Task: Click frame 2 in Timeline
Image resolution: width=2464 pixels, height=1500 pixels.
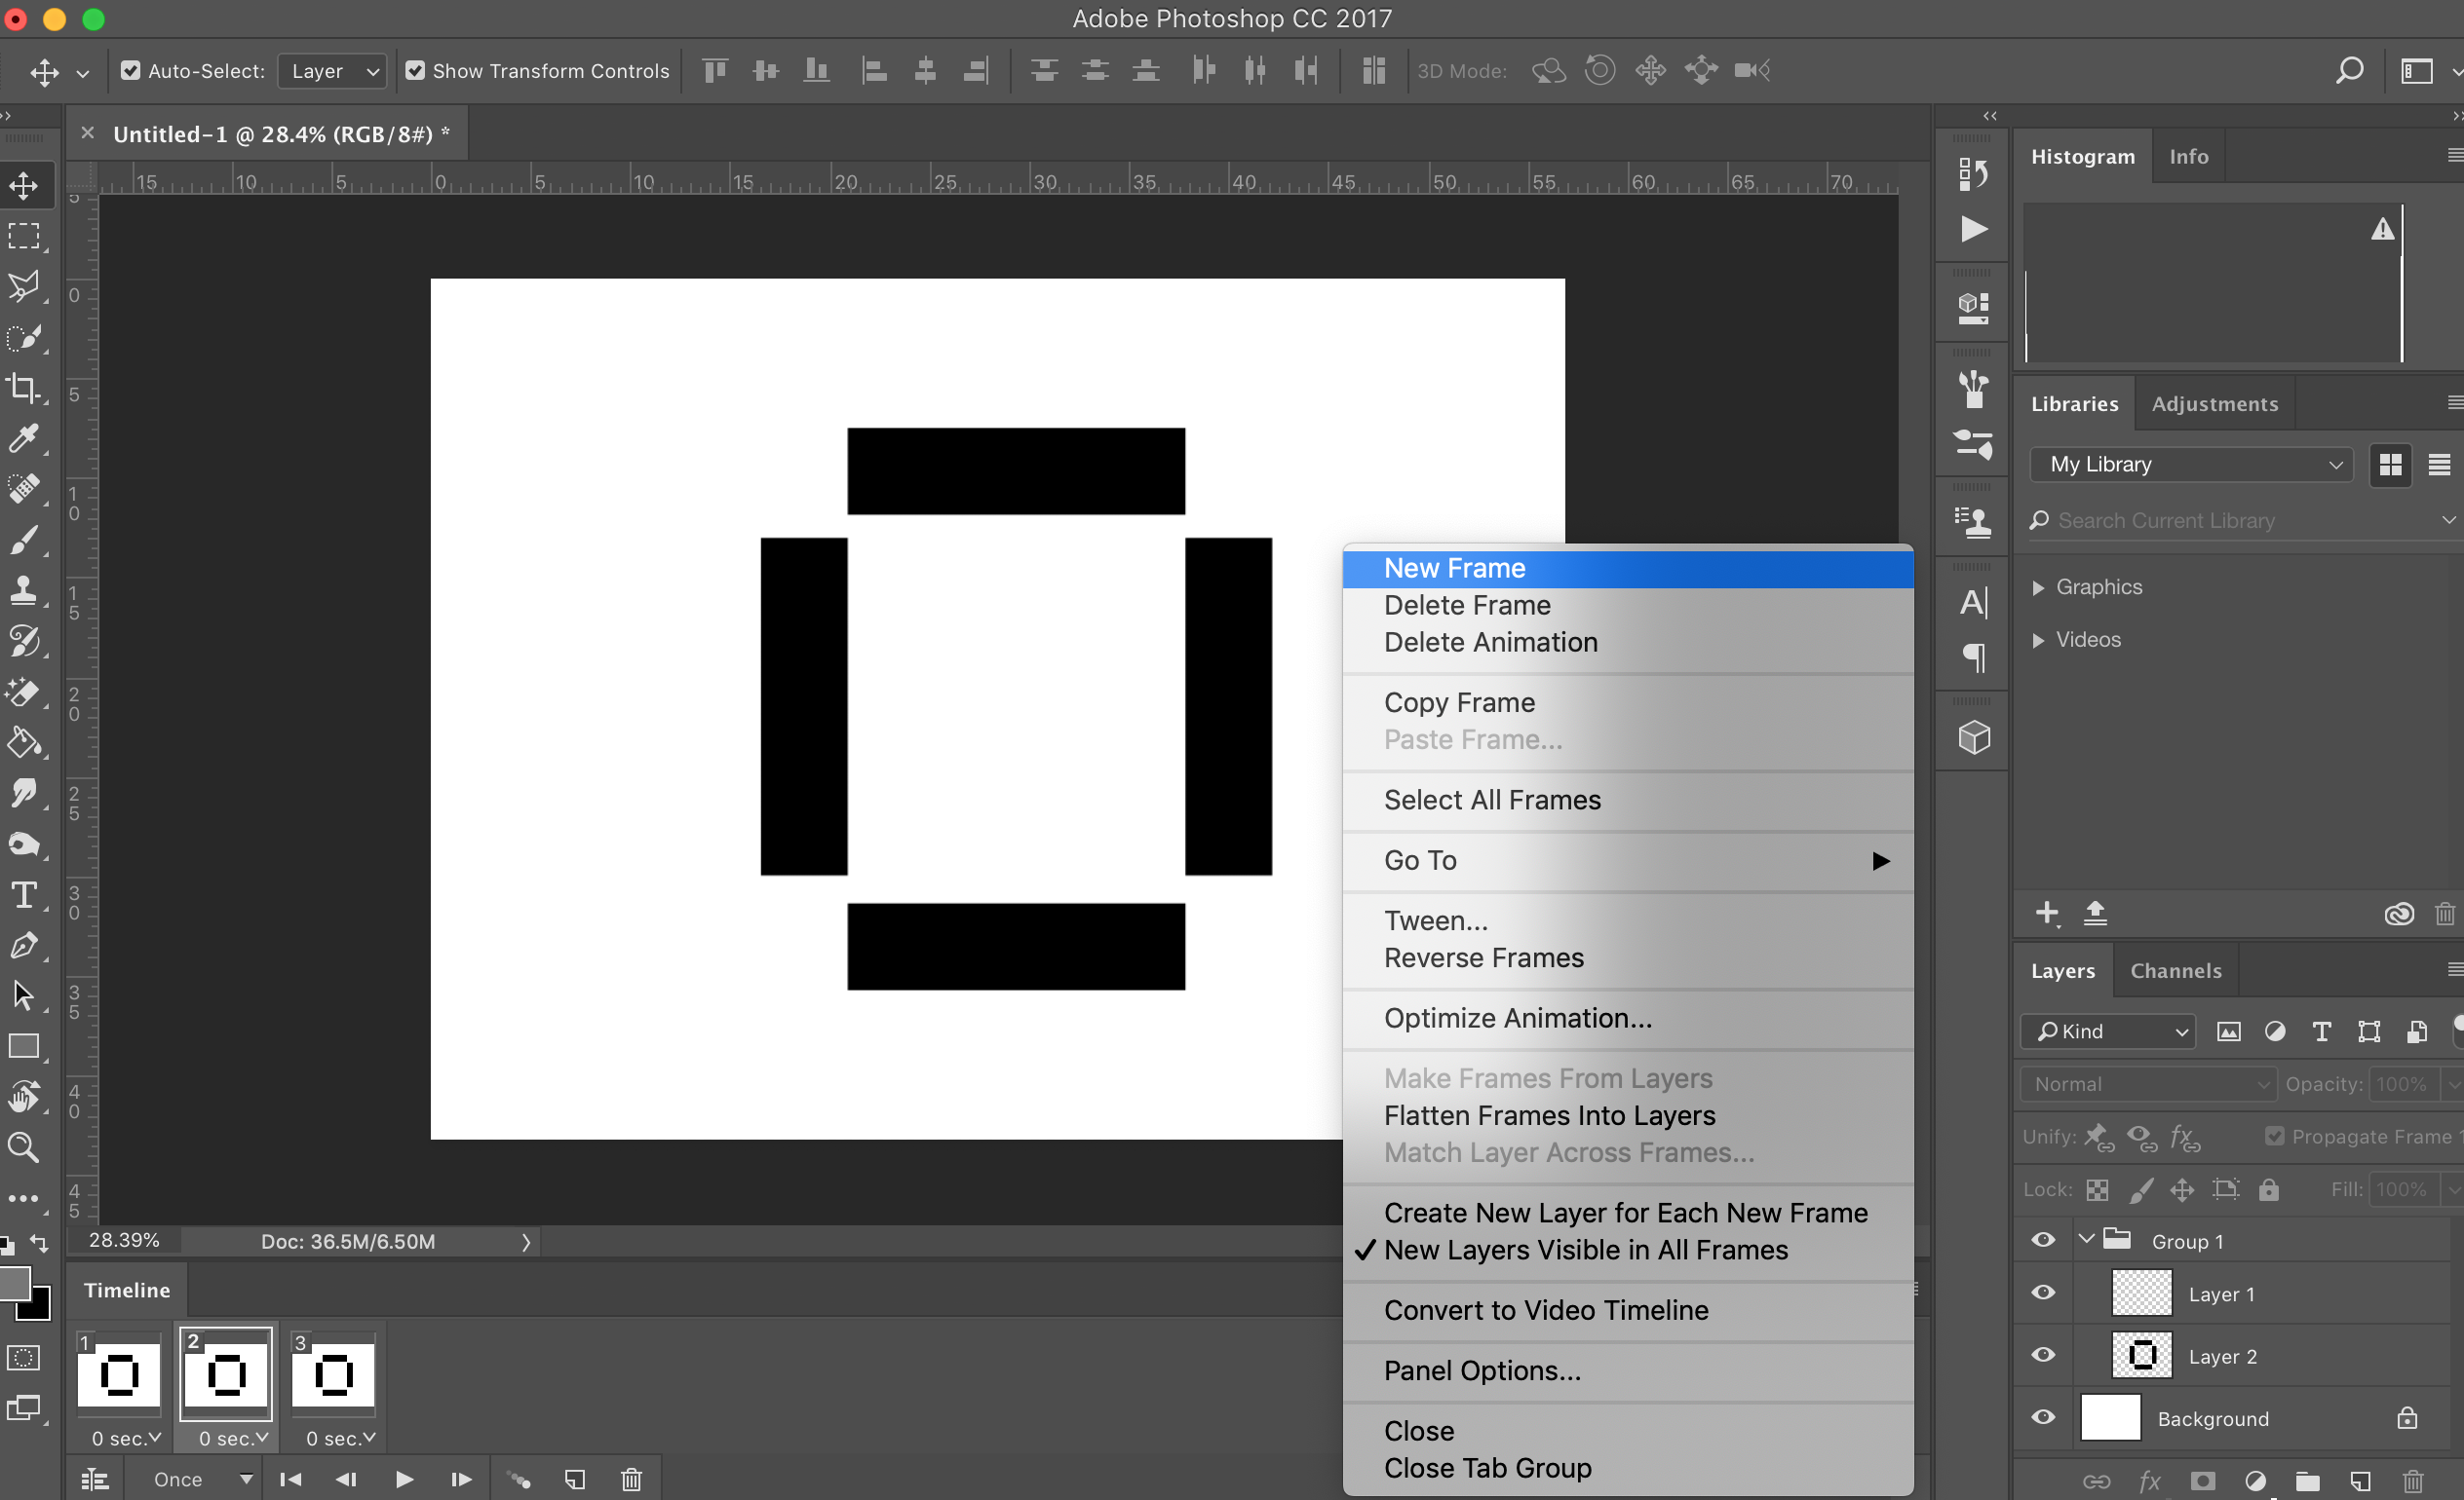Action: [225, 1375]
